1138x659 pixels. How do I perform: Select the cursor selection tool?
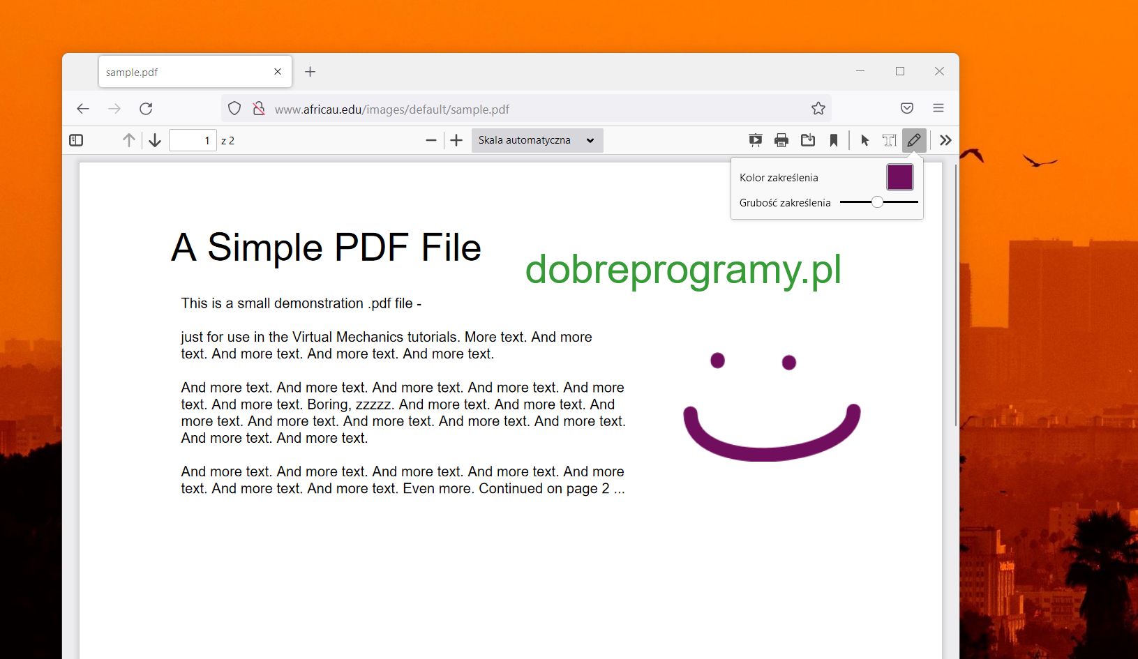click(x=865, y=140)
